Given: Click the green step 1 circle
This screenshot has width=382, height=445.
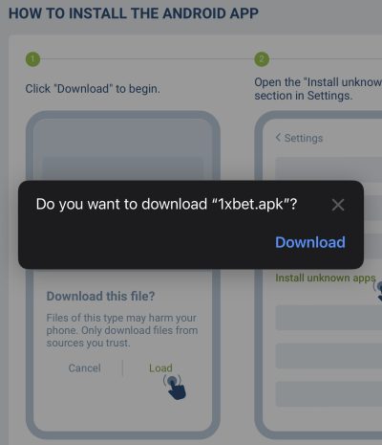Looking at the screenshot, I should pyautogui.click(x=32, y=59).
